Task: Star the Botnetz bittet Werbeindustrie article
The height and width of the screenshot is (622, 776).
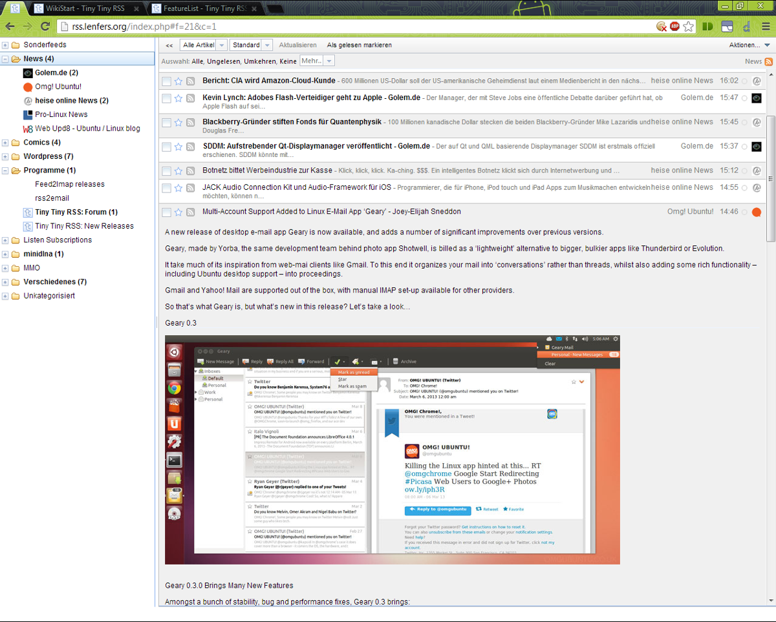Action: pos(178,171)
